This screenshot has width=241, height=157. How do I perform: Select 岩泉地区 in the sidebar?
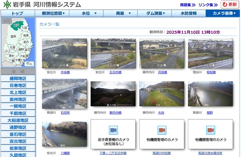[x=18, y=148]
